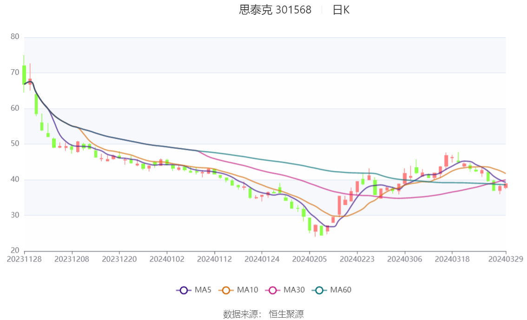Click the 20240318 date axis label

[x=452, y=259]
